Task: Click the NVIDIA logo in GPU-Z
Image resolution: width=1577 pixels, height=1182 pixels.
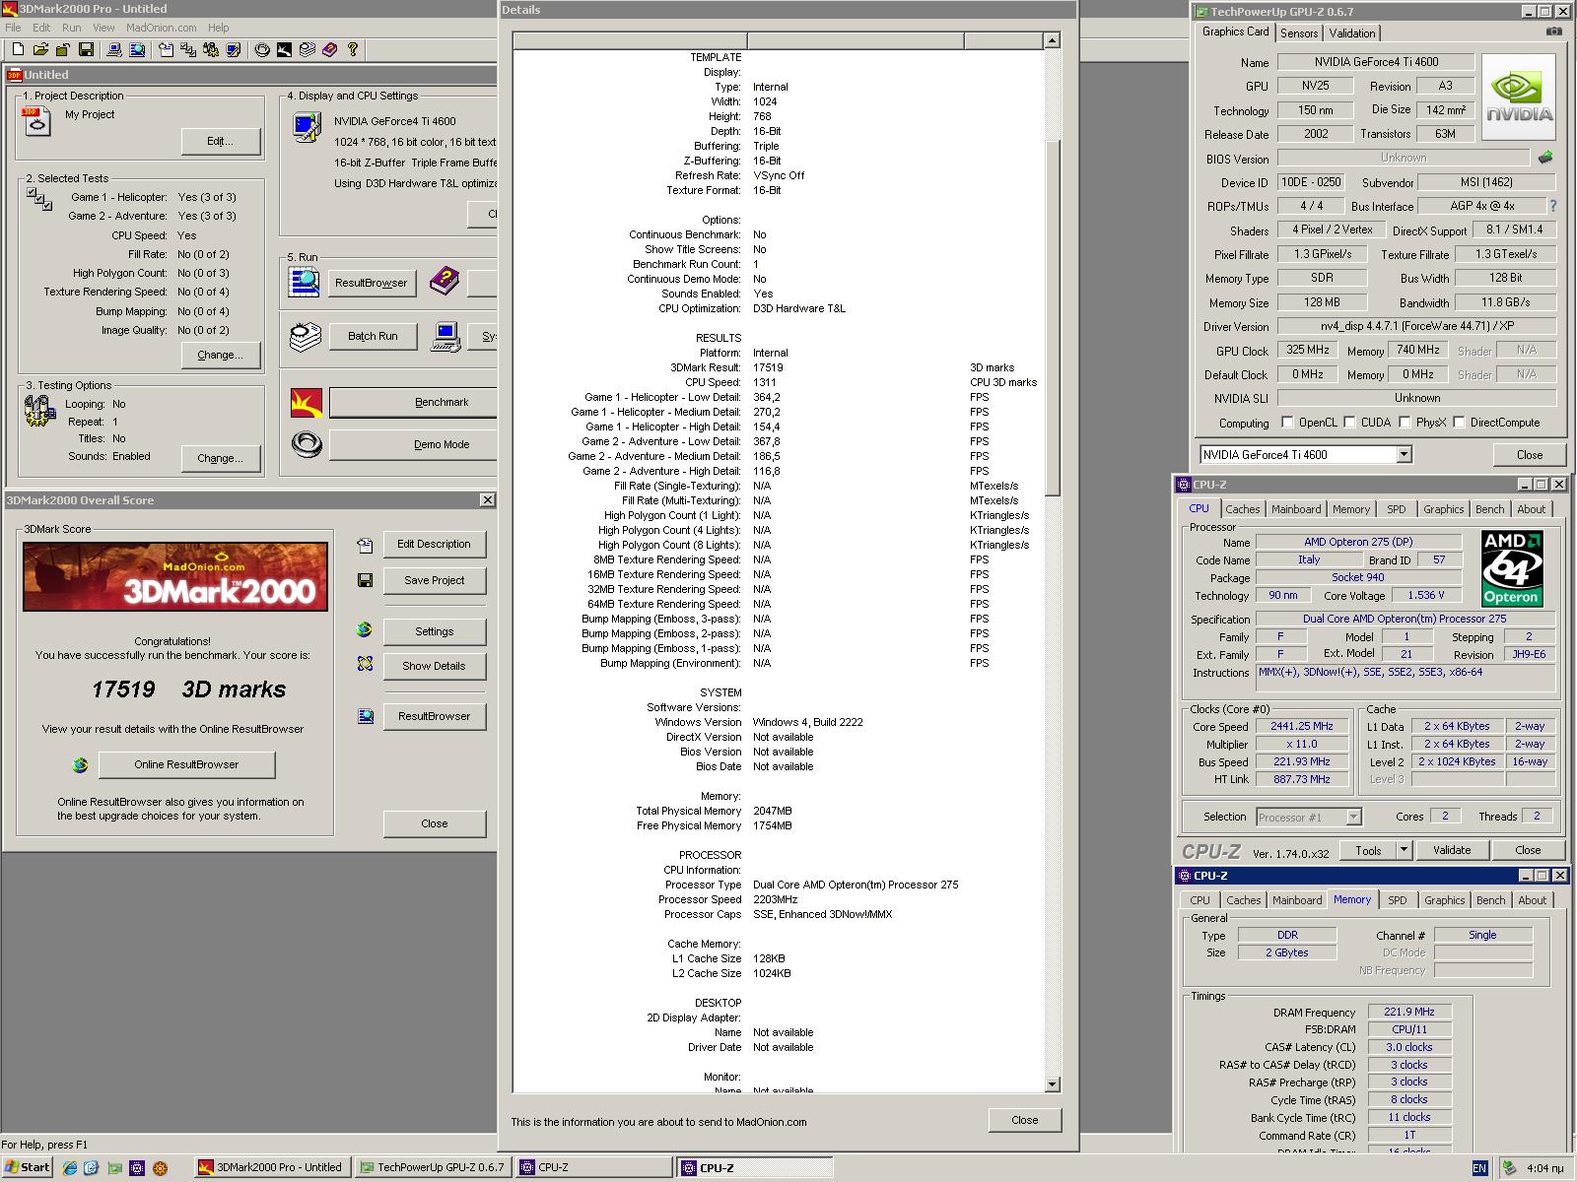Action: 1519,98
